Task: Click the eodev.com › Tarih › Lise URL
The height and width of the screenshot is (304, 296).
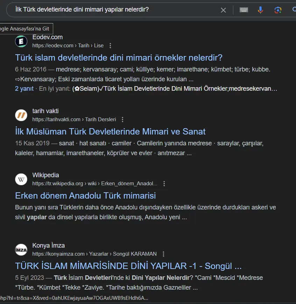Action: [x=68, y=46]
